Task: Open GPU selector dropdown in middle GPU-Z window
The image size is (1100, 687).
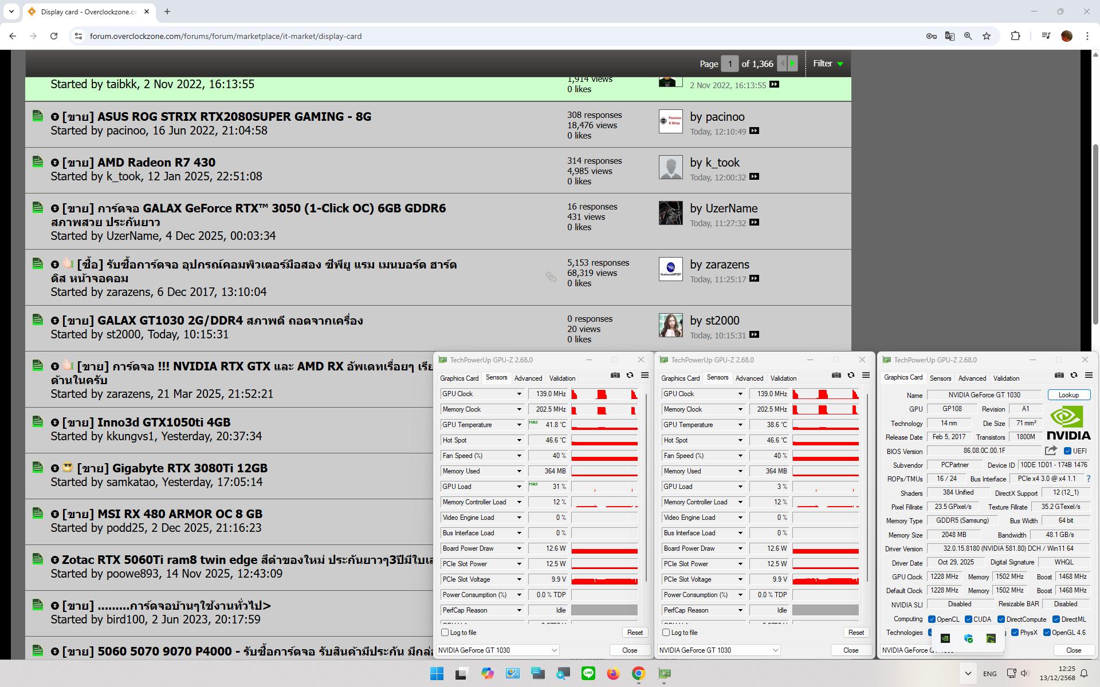Action: (775, 650)
